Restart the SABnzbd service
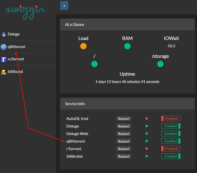The width and height of the screenshot is (197, 173). (x=124, y=156)
